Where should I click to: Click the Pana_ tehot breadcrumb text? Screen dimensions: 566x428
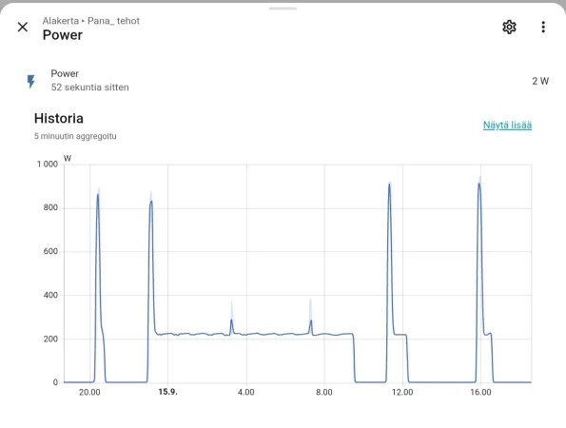pos(113,21)
